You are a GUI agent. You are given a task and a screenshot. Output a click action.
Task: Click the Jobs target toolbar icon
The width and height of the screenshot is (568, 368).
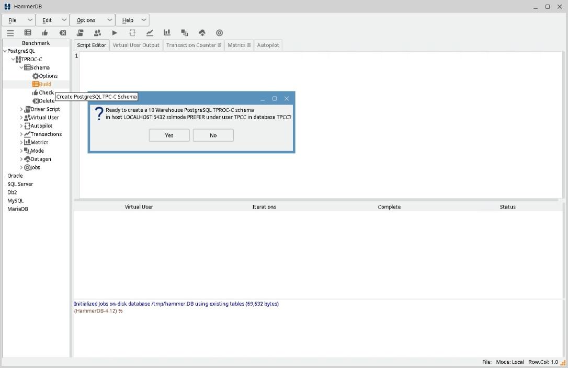pos(219,32)
